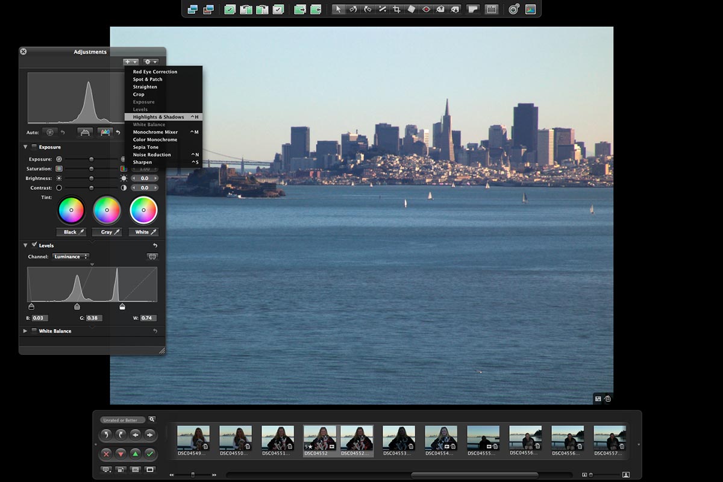Click the Brightness slider handle
The width and height of the screenshot is (723, 482).
pyautogui.click(x=92, y=178)
